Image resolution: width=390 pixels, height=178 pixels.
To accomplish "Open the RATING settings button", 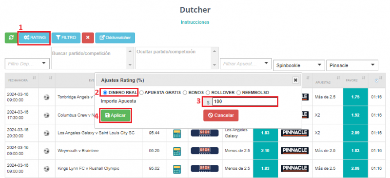I will 35,38.
